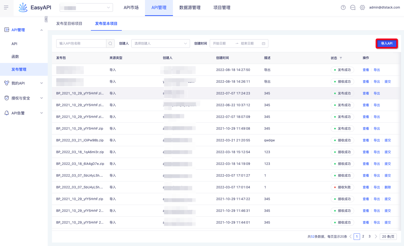404x246 pixels.
Task: Open the 项目管理 top tab
Action: (222, 8)
